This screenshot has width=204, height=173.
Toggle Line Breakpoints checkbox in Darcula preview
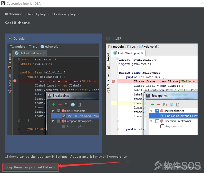59,111
